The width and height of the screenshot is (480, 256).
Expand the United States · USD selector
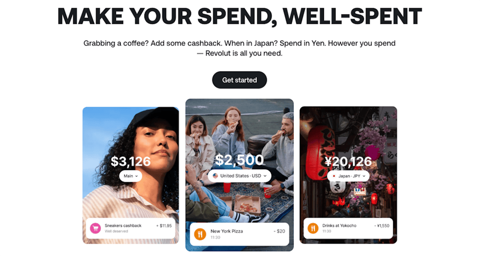(240, 176)
